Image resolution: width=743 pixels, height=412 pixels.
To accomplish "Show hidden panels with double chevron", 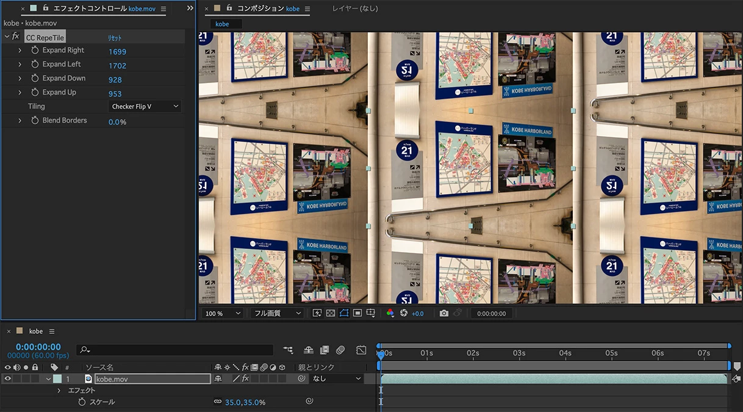I will tap(190, 9).
